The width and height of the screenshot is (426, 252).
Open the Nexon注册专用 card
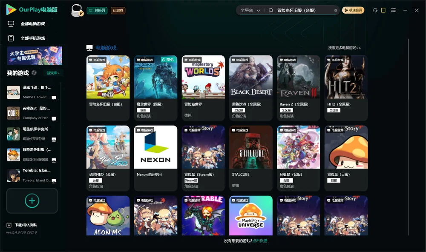(x=155, y=158)
